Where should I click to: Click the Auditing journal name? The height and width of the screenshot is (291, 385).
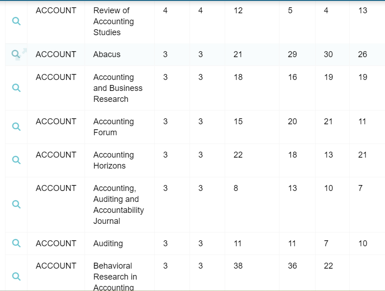[x=108, y=243]
